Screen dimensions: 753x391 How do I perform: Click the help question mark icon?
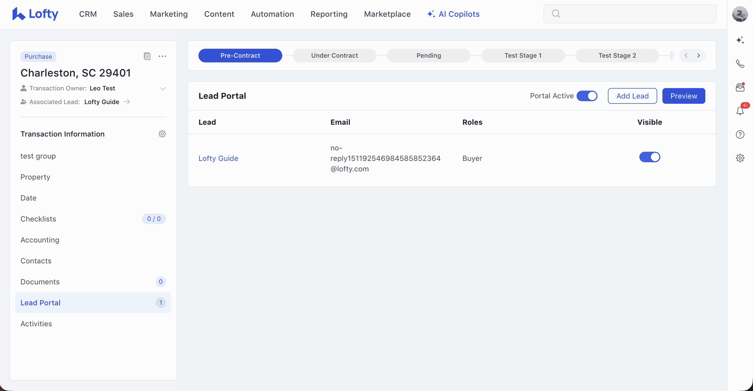pos(740,135)
